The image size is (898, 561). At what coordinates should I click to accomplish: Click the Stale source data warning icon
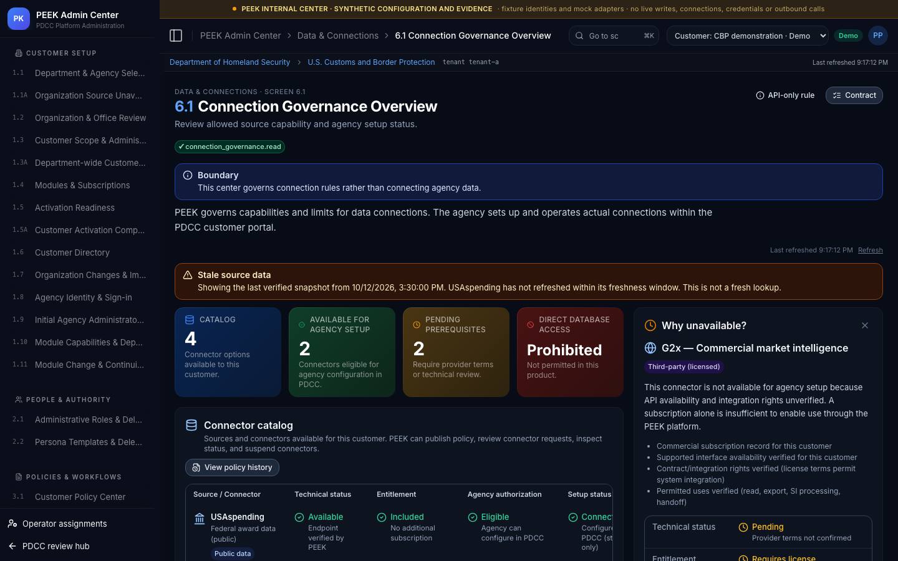click(x=187, y=275)
